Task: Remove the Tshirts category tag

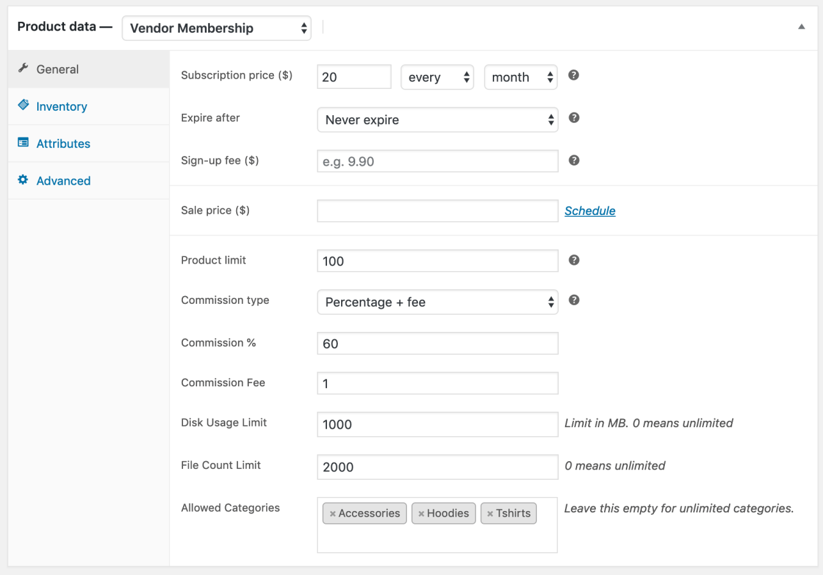Action: [x=490, y=514]
